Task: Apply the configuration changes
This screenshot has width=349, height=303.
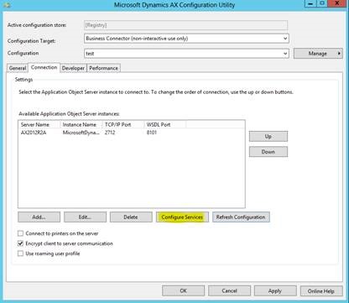Action: [275, 291]
